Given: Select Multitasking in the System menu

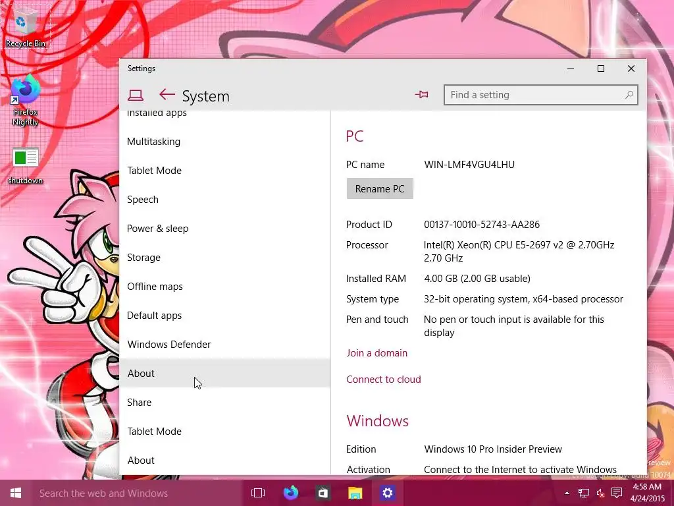Looking at the screenshot, I should 225,142.
